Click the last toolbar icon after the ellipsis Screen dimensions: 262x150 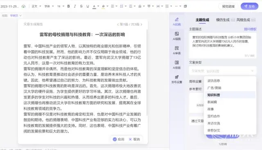[185, 7]
